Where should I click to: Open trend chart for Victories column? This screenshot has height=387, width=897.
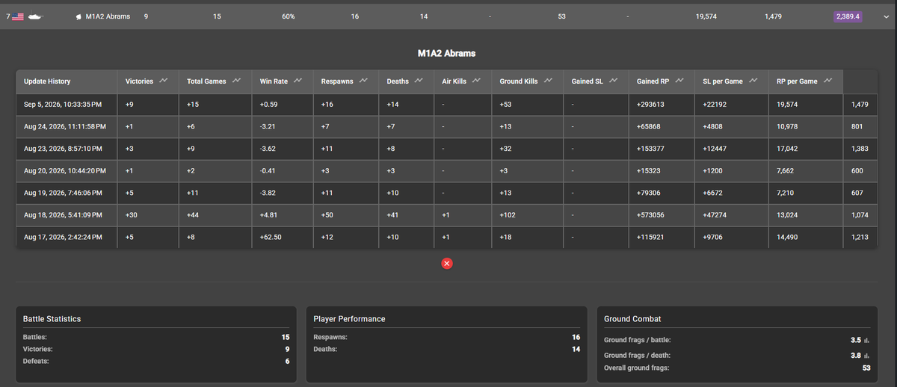coord(163,81)
